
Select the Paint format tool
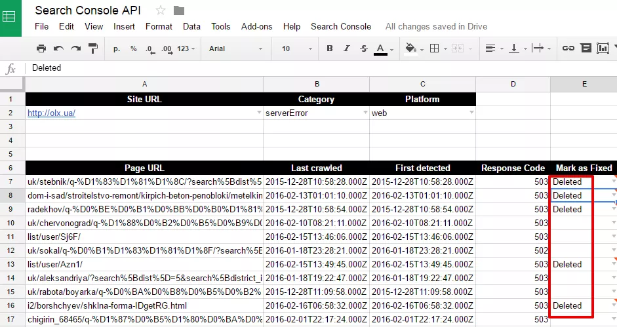tap(93, 48)
